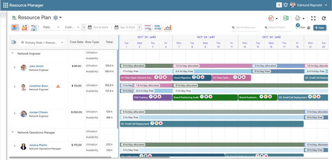Click the select-all checkbox icon beside Filter
The height and width of the screenshot is (160, 332).
coord(309,28)
